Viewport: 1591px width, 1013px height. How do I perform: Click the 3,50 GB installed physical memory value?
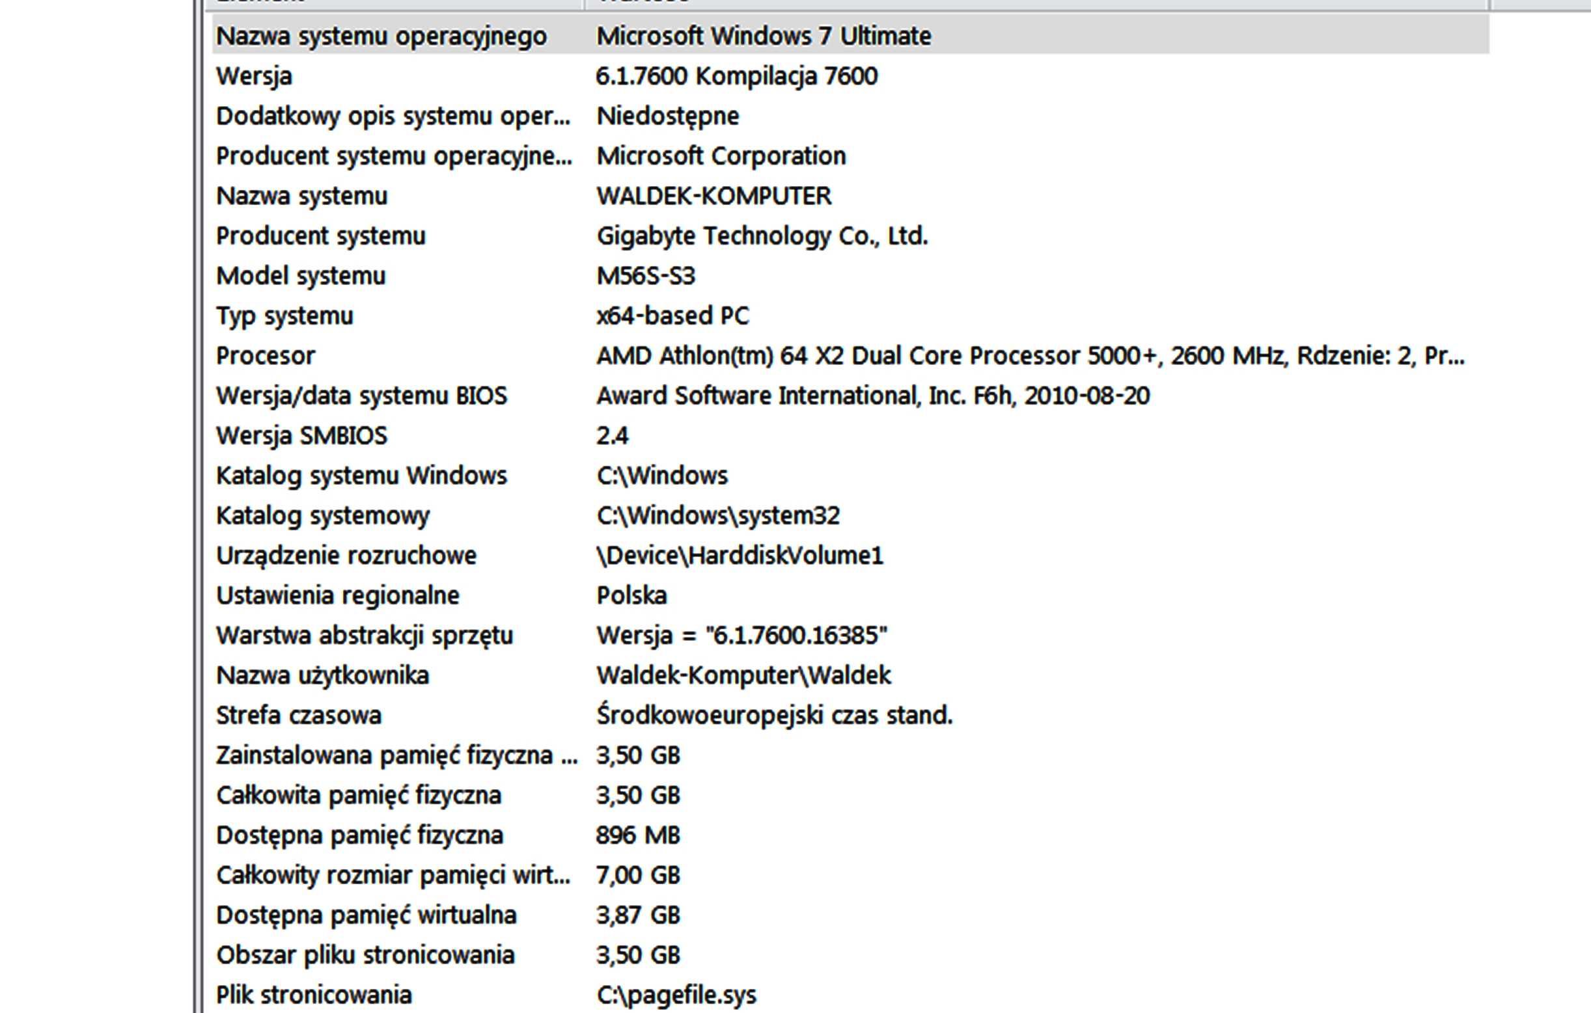[x=637, y=755]
